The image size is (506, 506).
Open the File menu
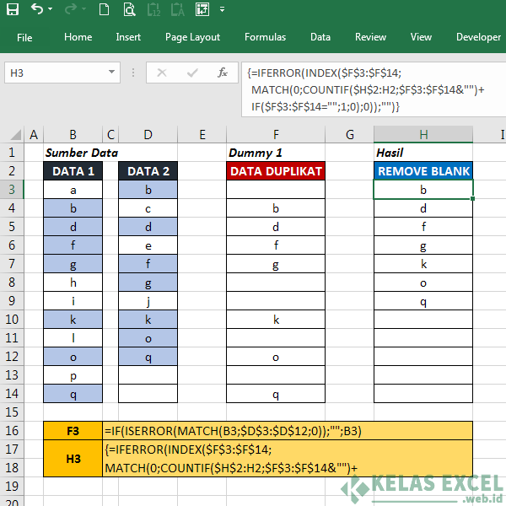[24, 38]
